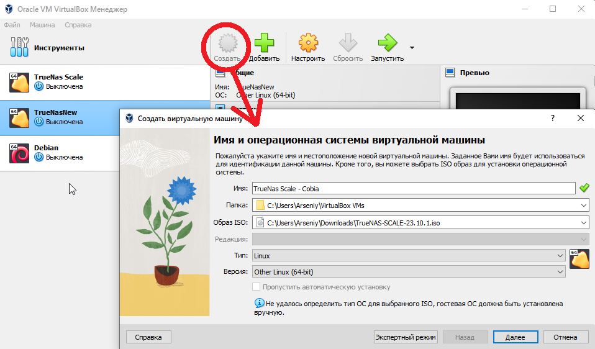The height and width of the screenshot is (349, 595).
Task: Click TrueNas Scale power state icon
Action: click(39, 86)
